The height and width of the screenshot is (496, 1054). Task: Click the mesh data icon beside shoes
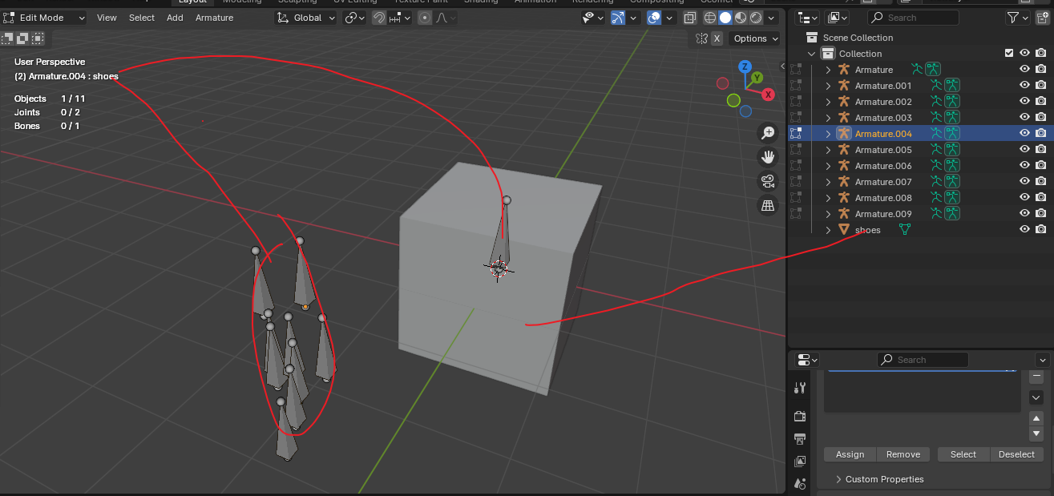906,230
